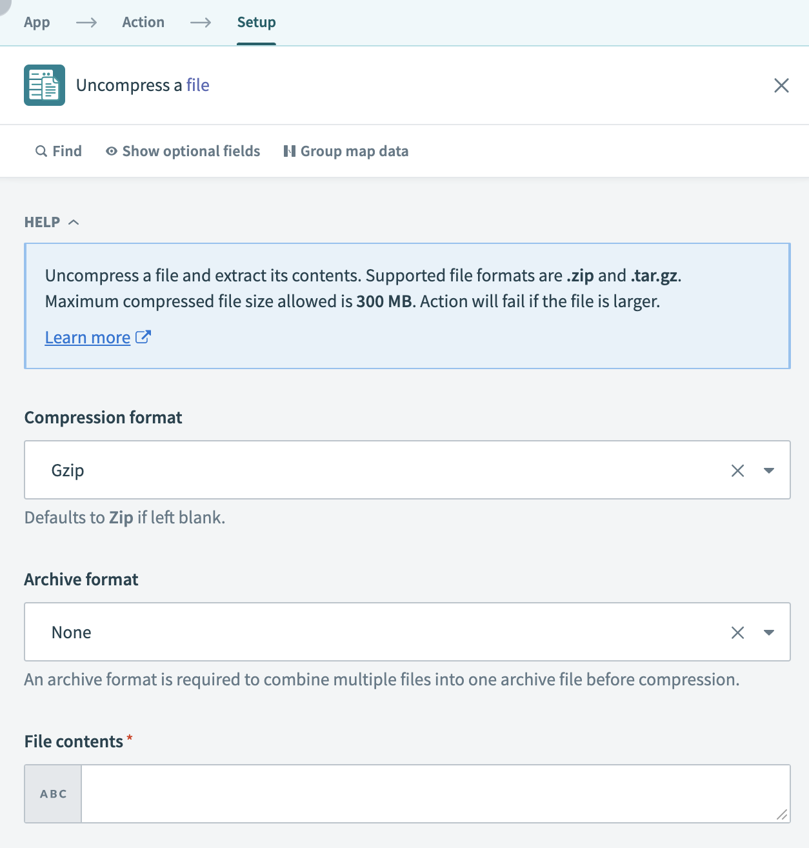Click the Uncompress file app icon

(x=45, y=85)
